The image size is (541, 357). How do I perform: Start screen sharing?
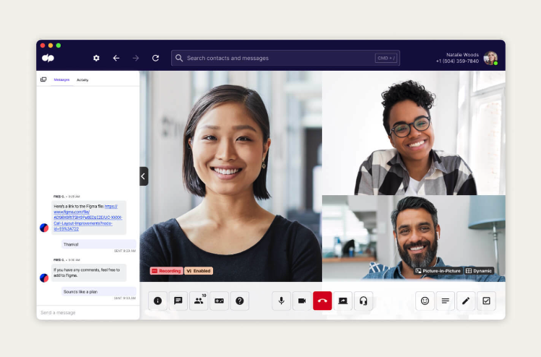point(342,301)
